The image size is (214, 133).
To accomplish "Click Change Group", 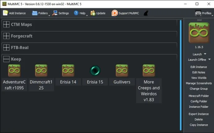I will pyautogui.click(x=198, y=89).
